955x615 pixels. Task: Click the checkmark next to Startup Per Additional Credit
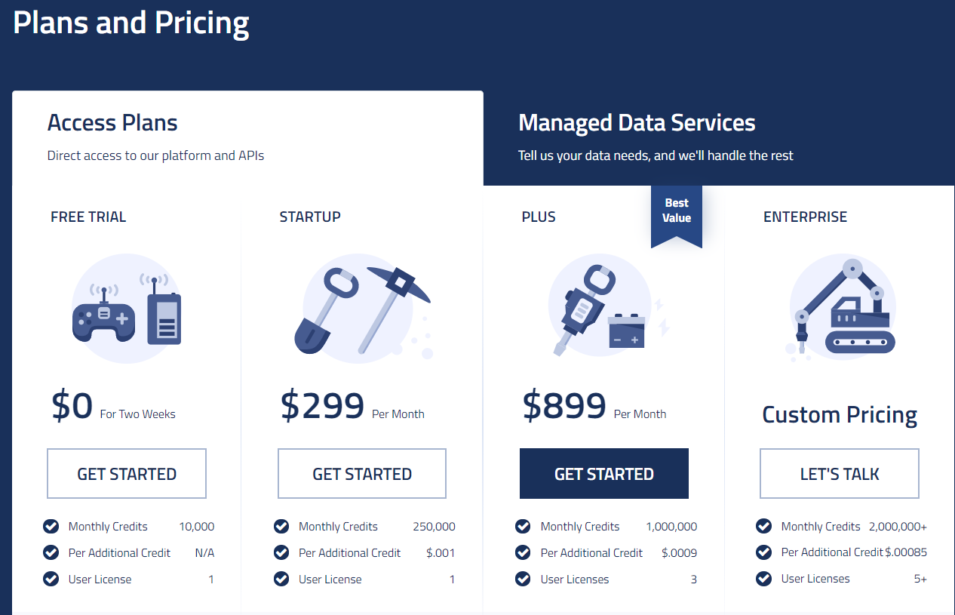point(281,552)
